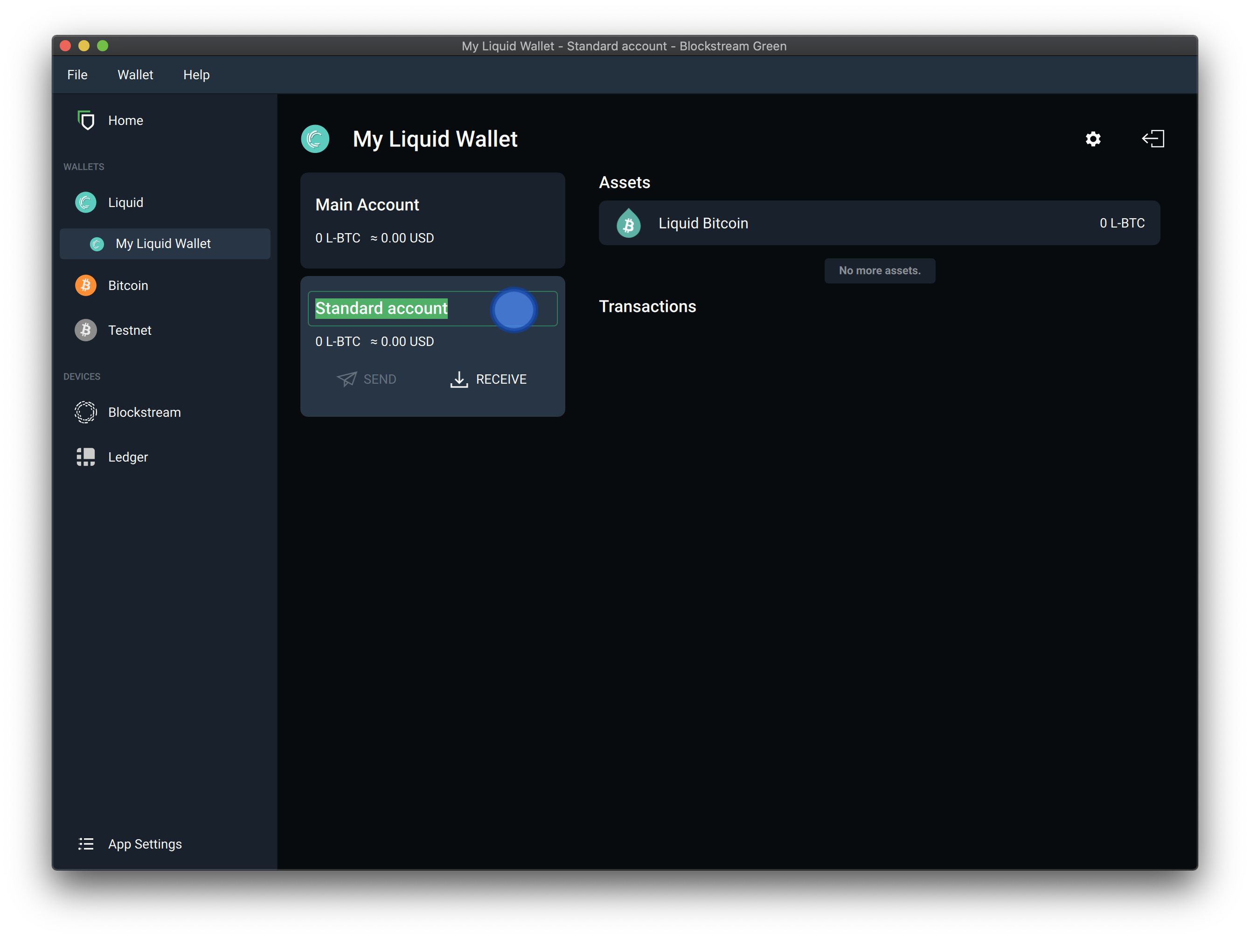
Task: Click the 'Assets' heading
Action: click(x=625, y=182)
